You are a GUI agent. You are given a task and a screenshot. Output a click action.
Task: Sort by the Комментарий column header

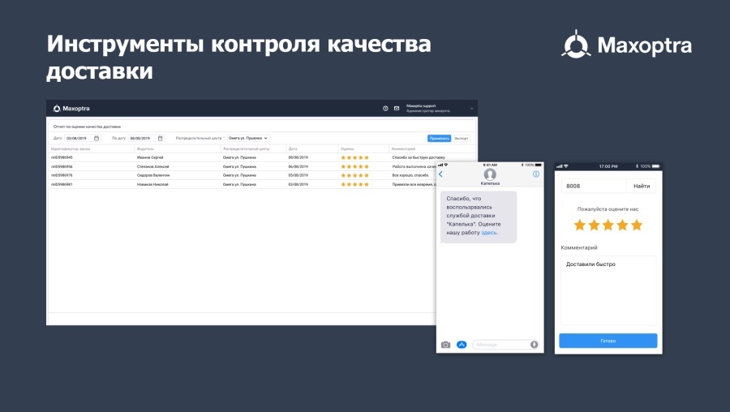click(403, 149)
